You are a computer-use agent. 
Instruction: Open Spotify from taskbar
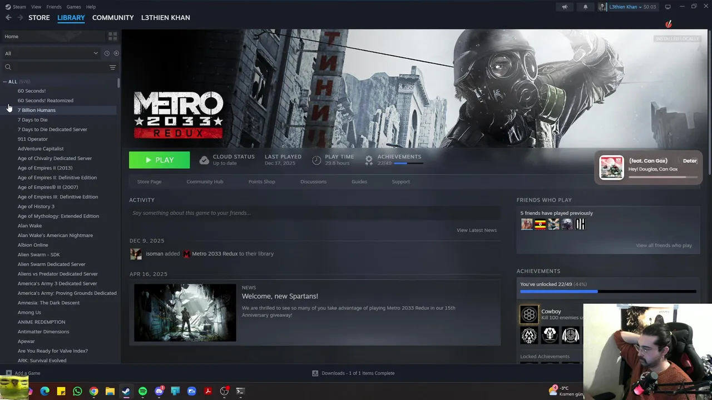click(142, 391)
